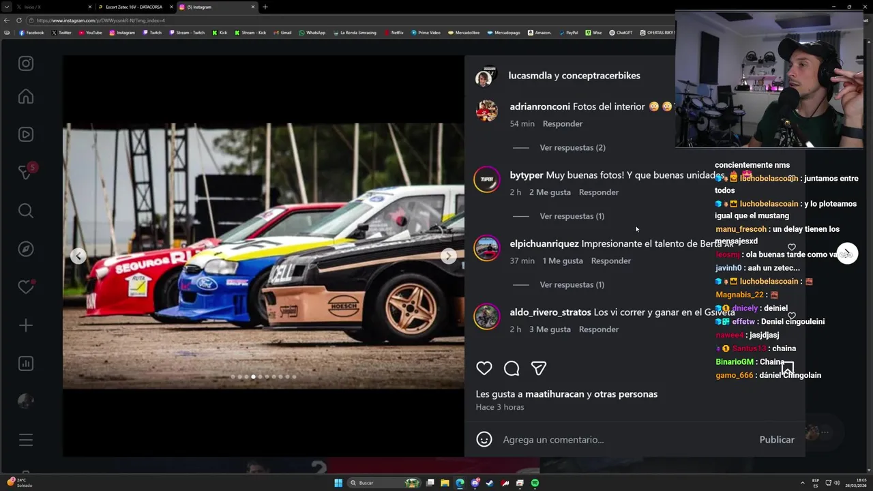The width and height of the screenshot is (873, 491).
Task: Open Messages with 5 unread badge
Action: click(x=26, y=172)
